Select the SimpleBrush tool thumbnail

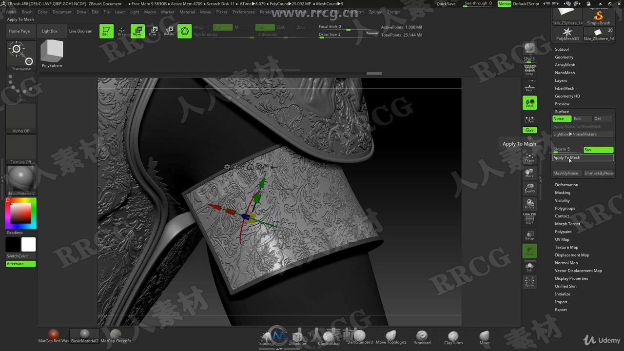[x=598, y=18]
